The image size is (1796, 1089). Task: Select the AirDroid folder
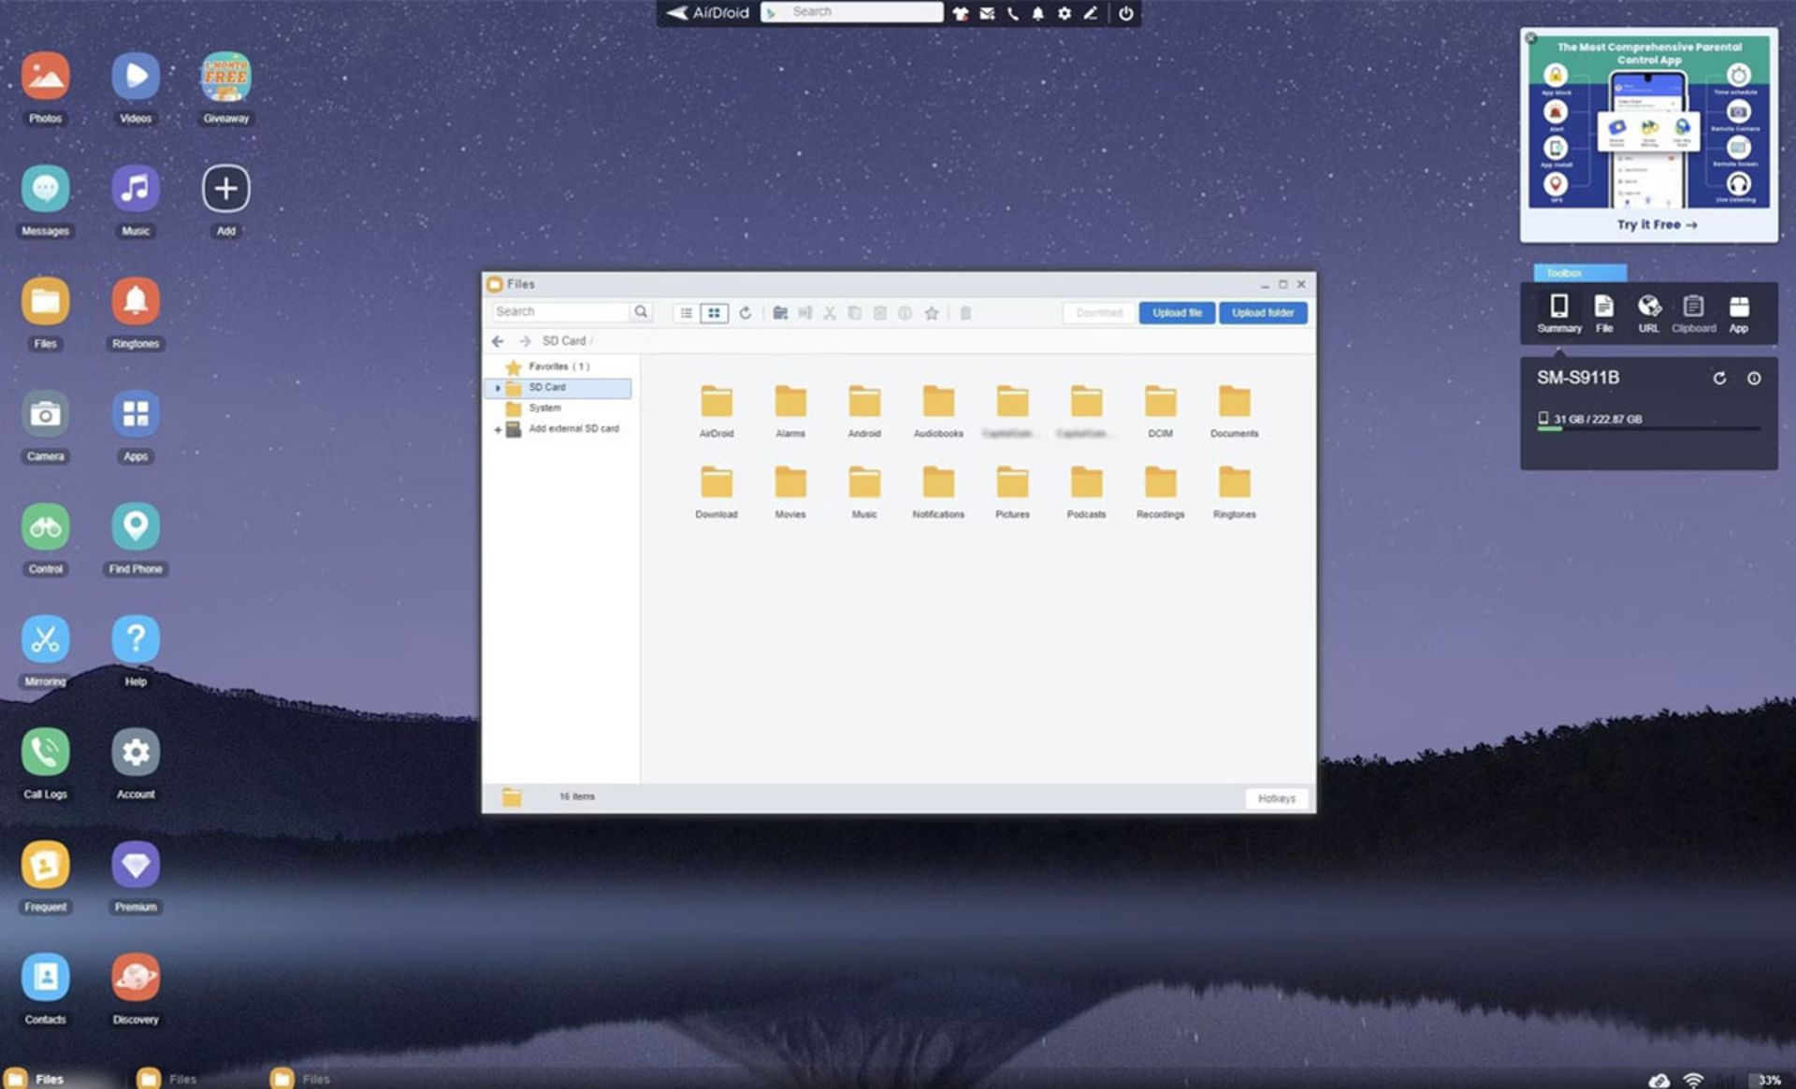717,410
